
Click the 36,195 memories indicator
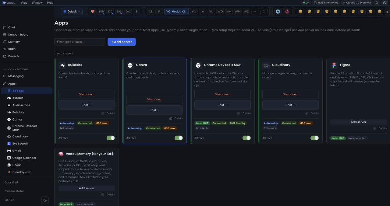pyautogui.click(x=326, y=3)
